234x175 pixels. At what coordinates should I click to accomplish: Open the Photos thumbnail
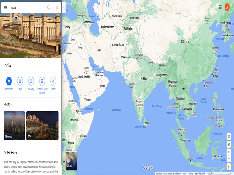(14, 126)
